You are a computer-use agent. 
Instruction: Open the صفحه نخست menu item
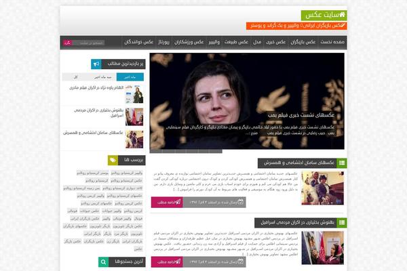point(332,42)
